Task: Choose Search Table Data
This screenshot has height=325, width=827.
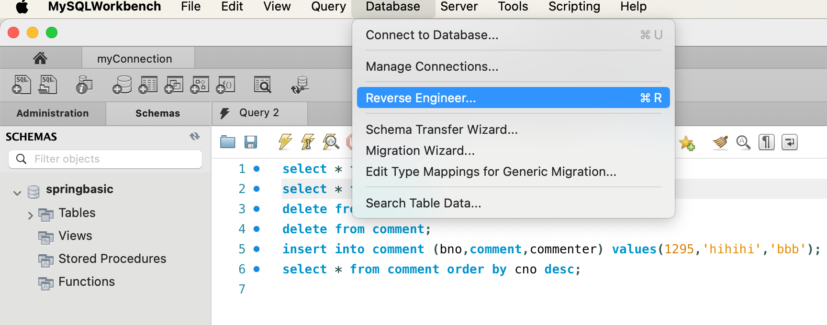Action: tap(514, 203)
